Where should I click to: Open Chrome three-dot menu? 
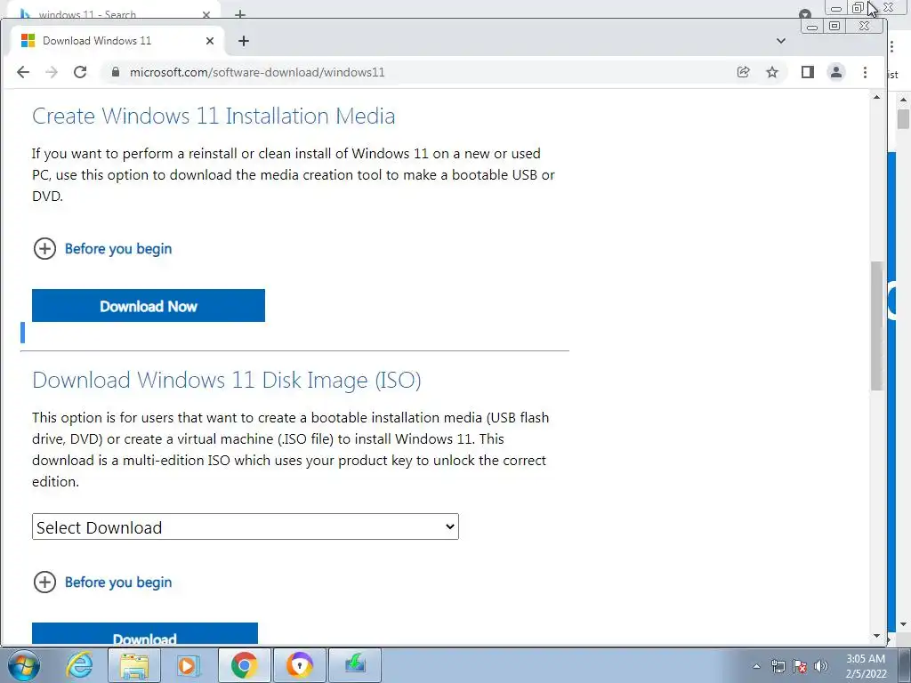pyautogui.click(x=865, y=72)
